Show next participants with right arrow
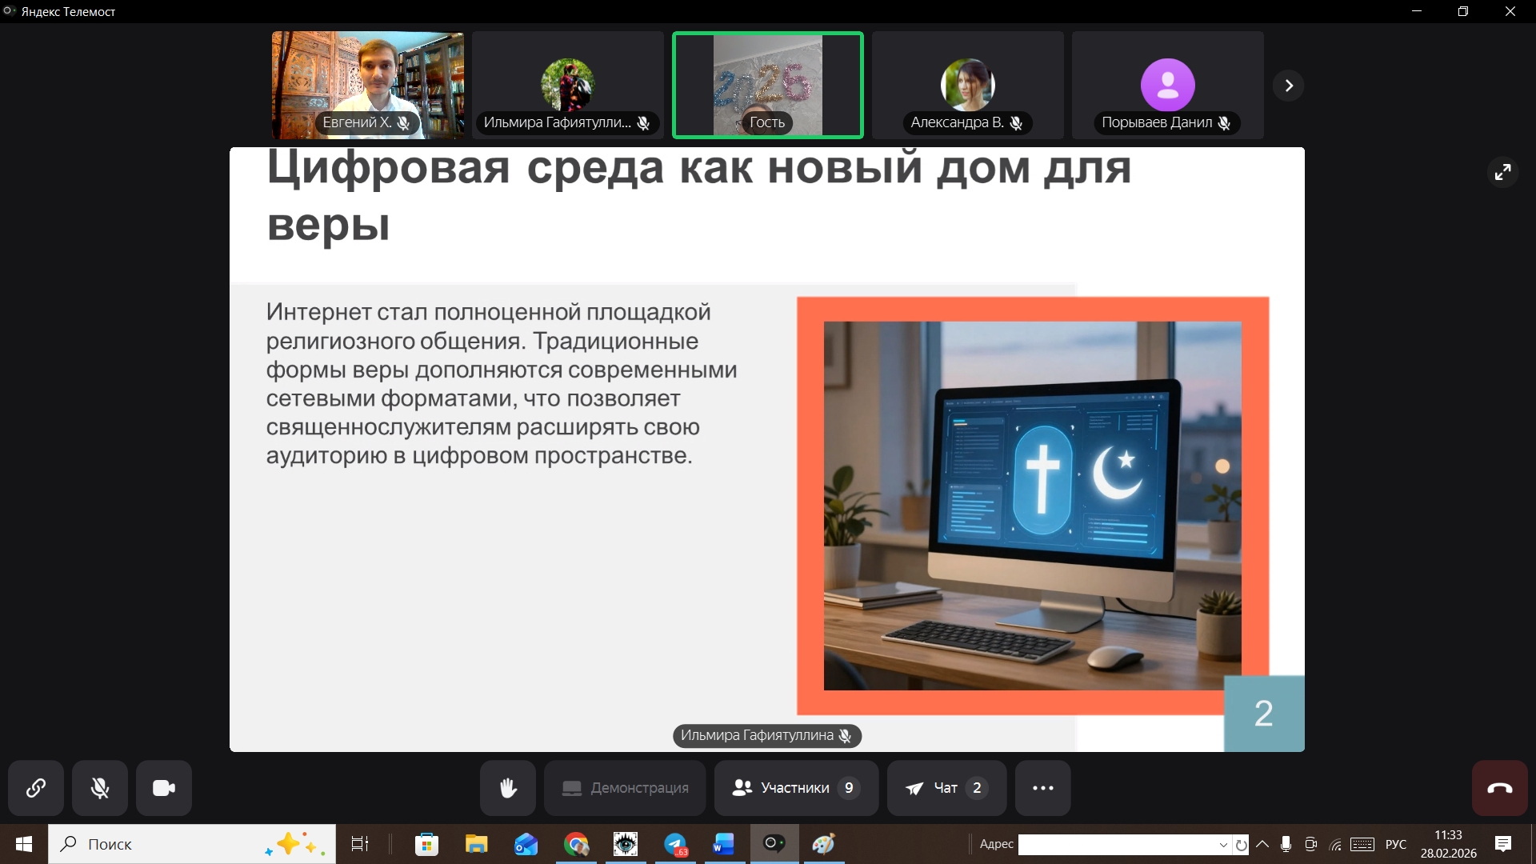This screenshot has height=864, width=1536. coord(1288,86)
